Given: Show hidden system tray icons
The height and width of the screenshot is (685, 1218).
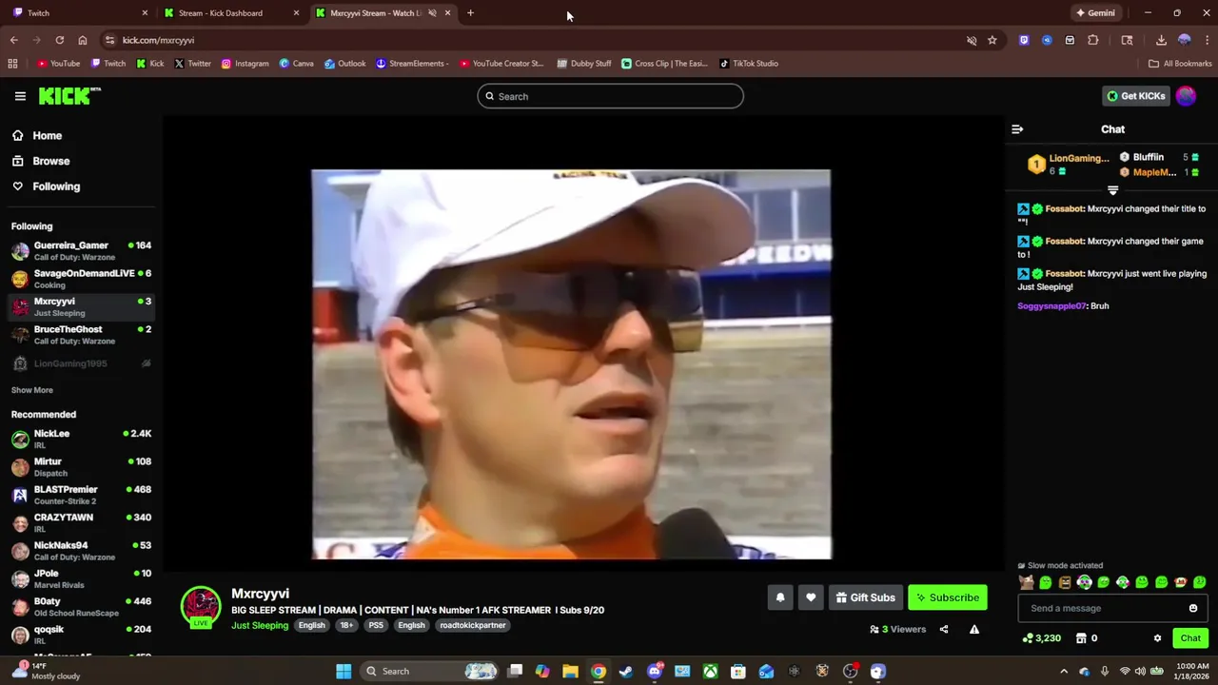Looking at the screenshot, I should tap(1064, 671).
